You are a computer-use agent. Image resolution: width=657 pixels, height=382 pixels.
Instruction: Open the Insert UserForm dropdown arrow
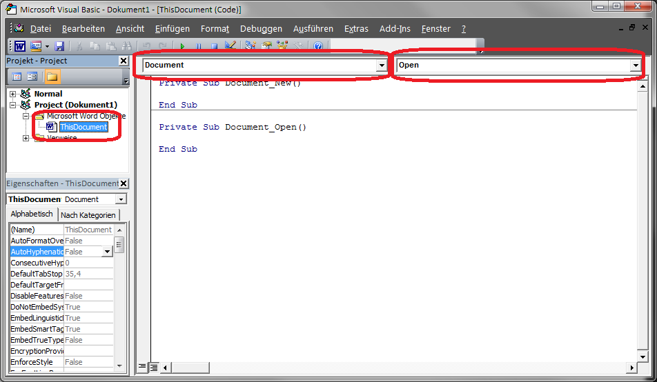tap(47, 46)
